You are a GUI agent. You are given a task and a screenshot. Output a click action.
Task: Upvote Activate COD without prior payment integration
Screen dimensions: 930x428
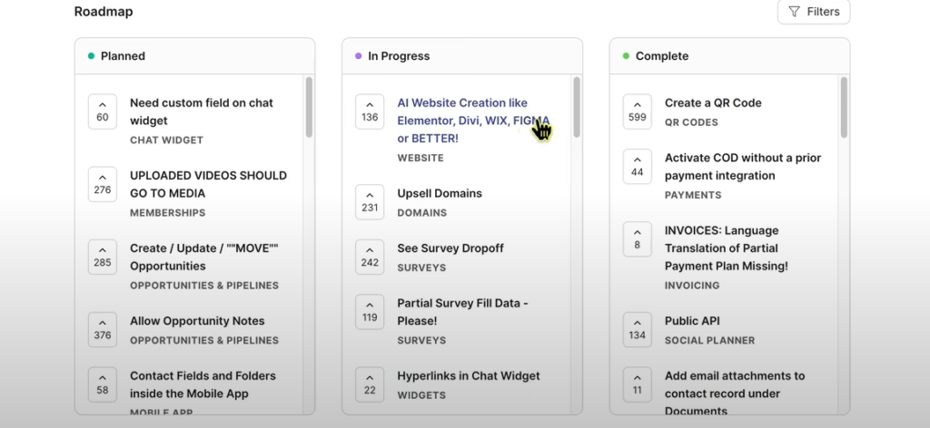point(637,166)
